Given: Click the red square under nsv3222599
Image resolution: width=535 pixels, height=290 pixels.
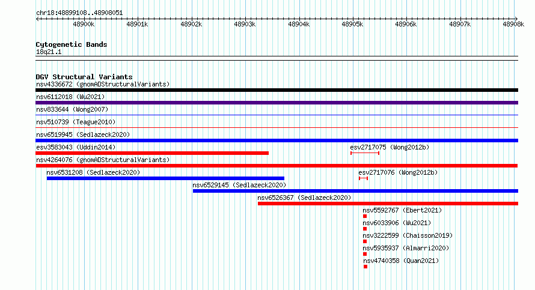Looking at the screenshot, I should [x=365, y=241].
